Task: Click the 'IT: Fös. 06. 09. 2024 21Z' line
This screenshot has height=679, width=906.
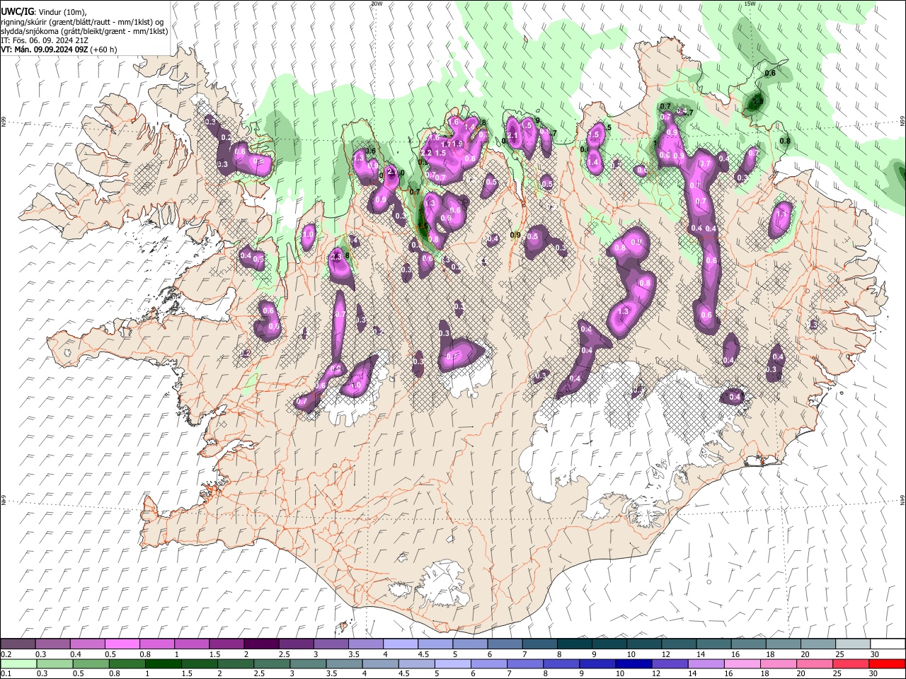Action: (45, 40)
